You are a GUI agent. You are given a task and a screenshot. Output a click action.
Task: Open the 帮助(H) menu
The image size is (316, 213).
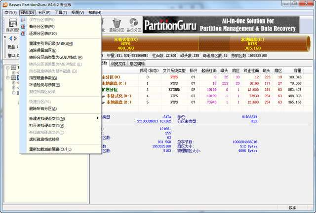point(95,12)
